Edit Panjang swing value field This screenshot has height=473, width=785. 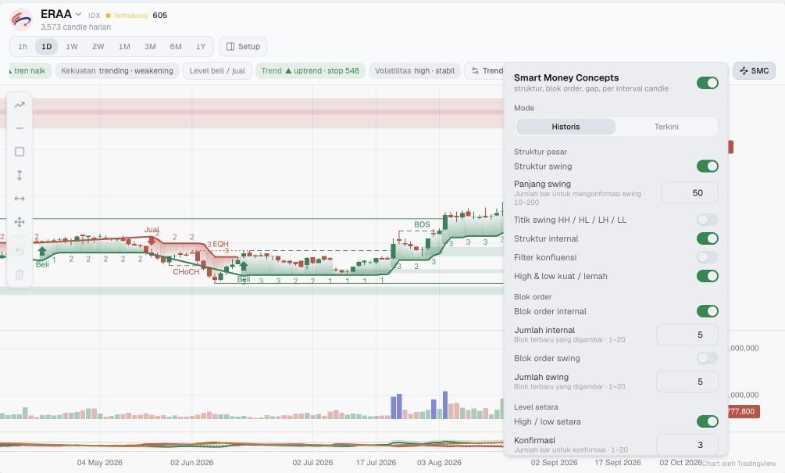click(690, 193)
